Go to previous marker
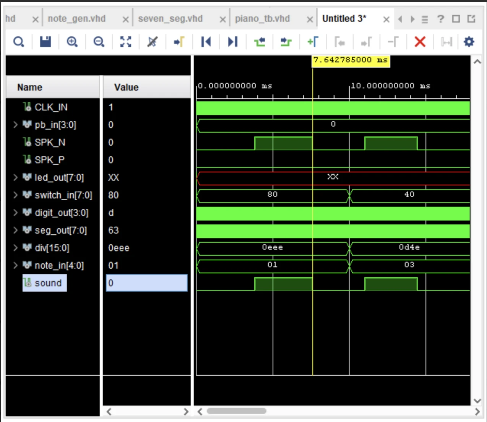Viewport: 487px width, 422px height. (339, 42)
